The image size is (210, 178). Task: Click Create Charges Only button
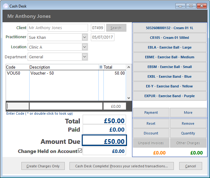[43, 166]
